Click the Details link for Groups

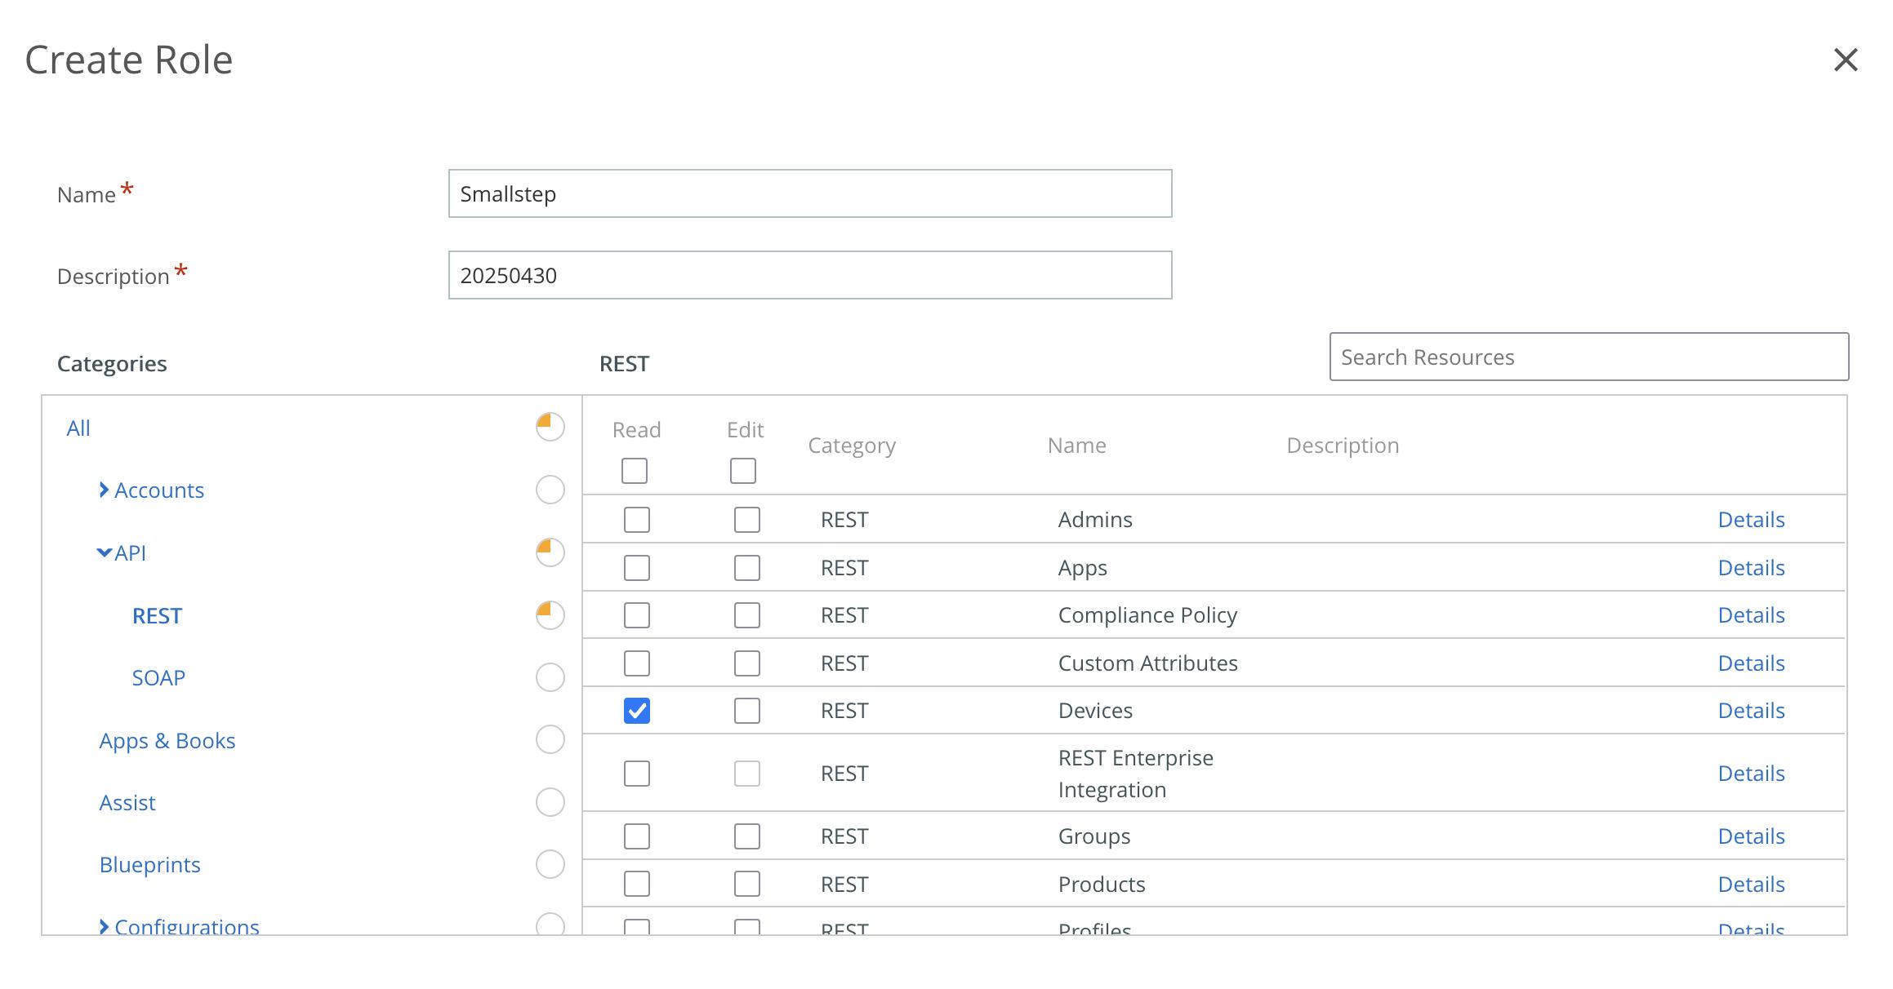[x=1751, y=836]
